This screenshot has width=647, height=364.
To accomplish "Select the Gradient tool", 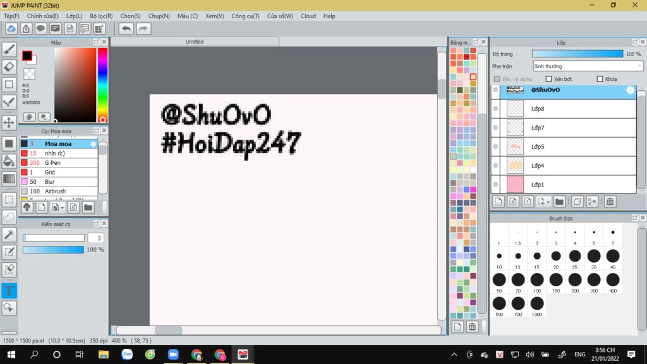I will click(9, 179).
